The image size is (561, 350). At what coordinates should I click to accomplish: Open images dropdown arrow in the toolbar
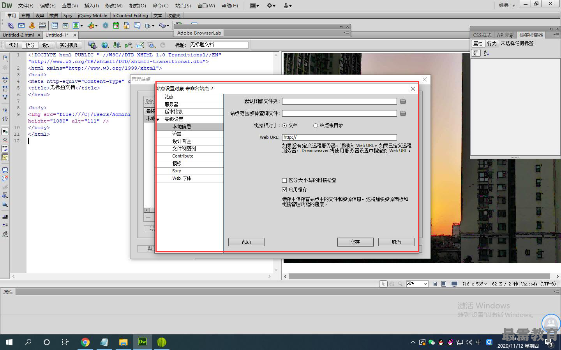(81, 26)
